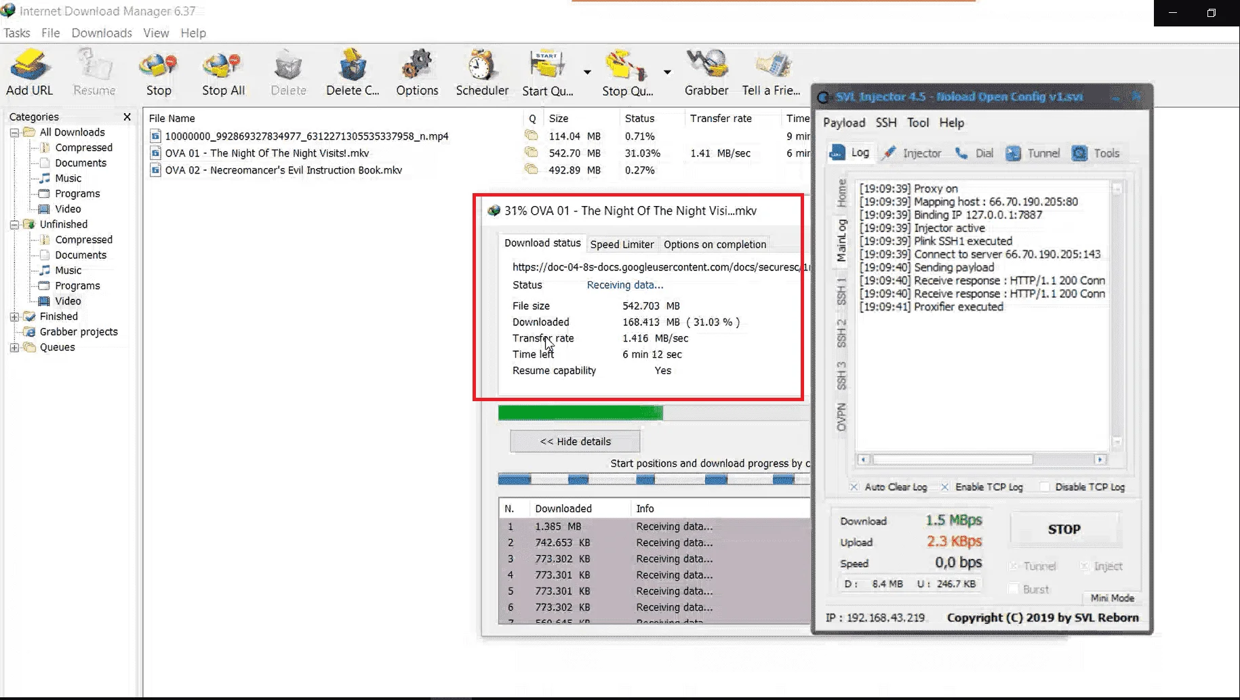Click the Delete Completed toolbar icon
This screenshot has height=700, width=1240.
(x=353, y=65)
